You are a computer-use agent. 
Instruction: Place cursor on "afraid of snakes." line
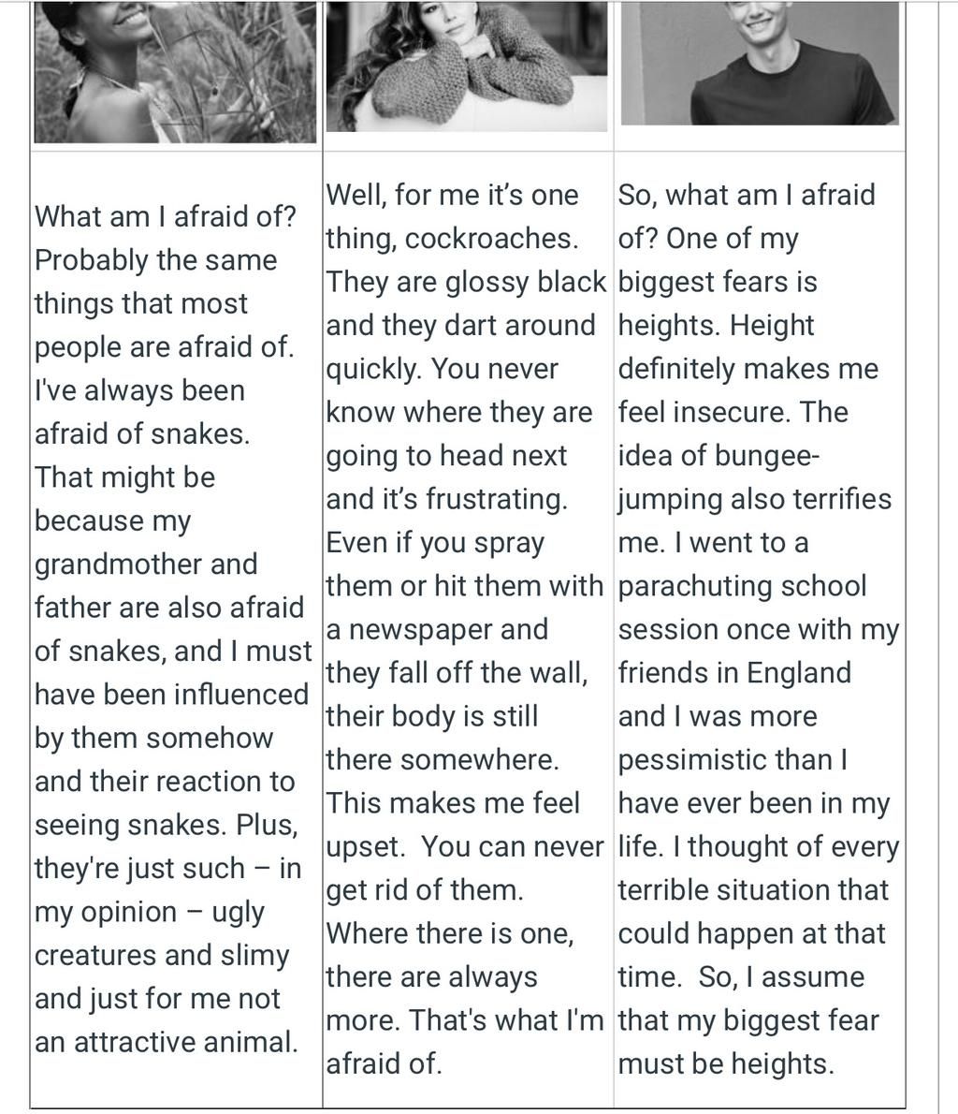pyautogui.click(x=142, y=433)
